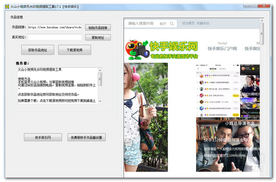Viewport: 276px width, 182px height.
Task: Click 快手1分钟最强导演金导 caption text
Action: tap(226, 140)
